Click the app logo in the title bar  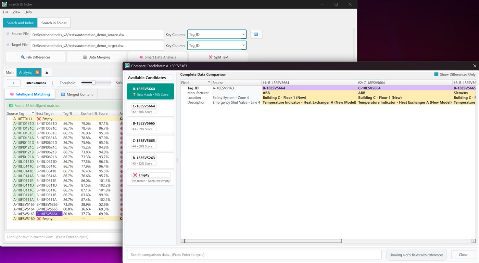click(x=4, y=4)
